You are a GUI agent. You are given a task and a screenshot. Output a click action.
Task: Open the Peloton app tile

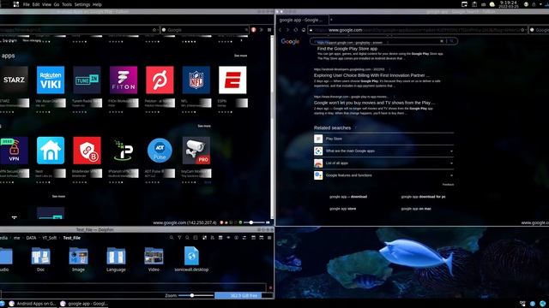(x=160, y=80)
